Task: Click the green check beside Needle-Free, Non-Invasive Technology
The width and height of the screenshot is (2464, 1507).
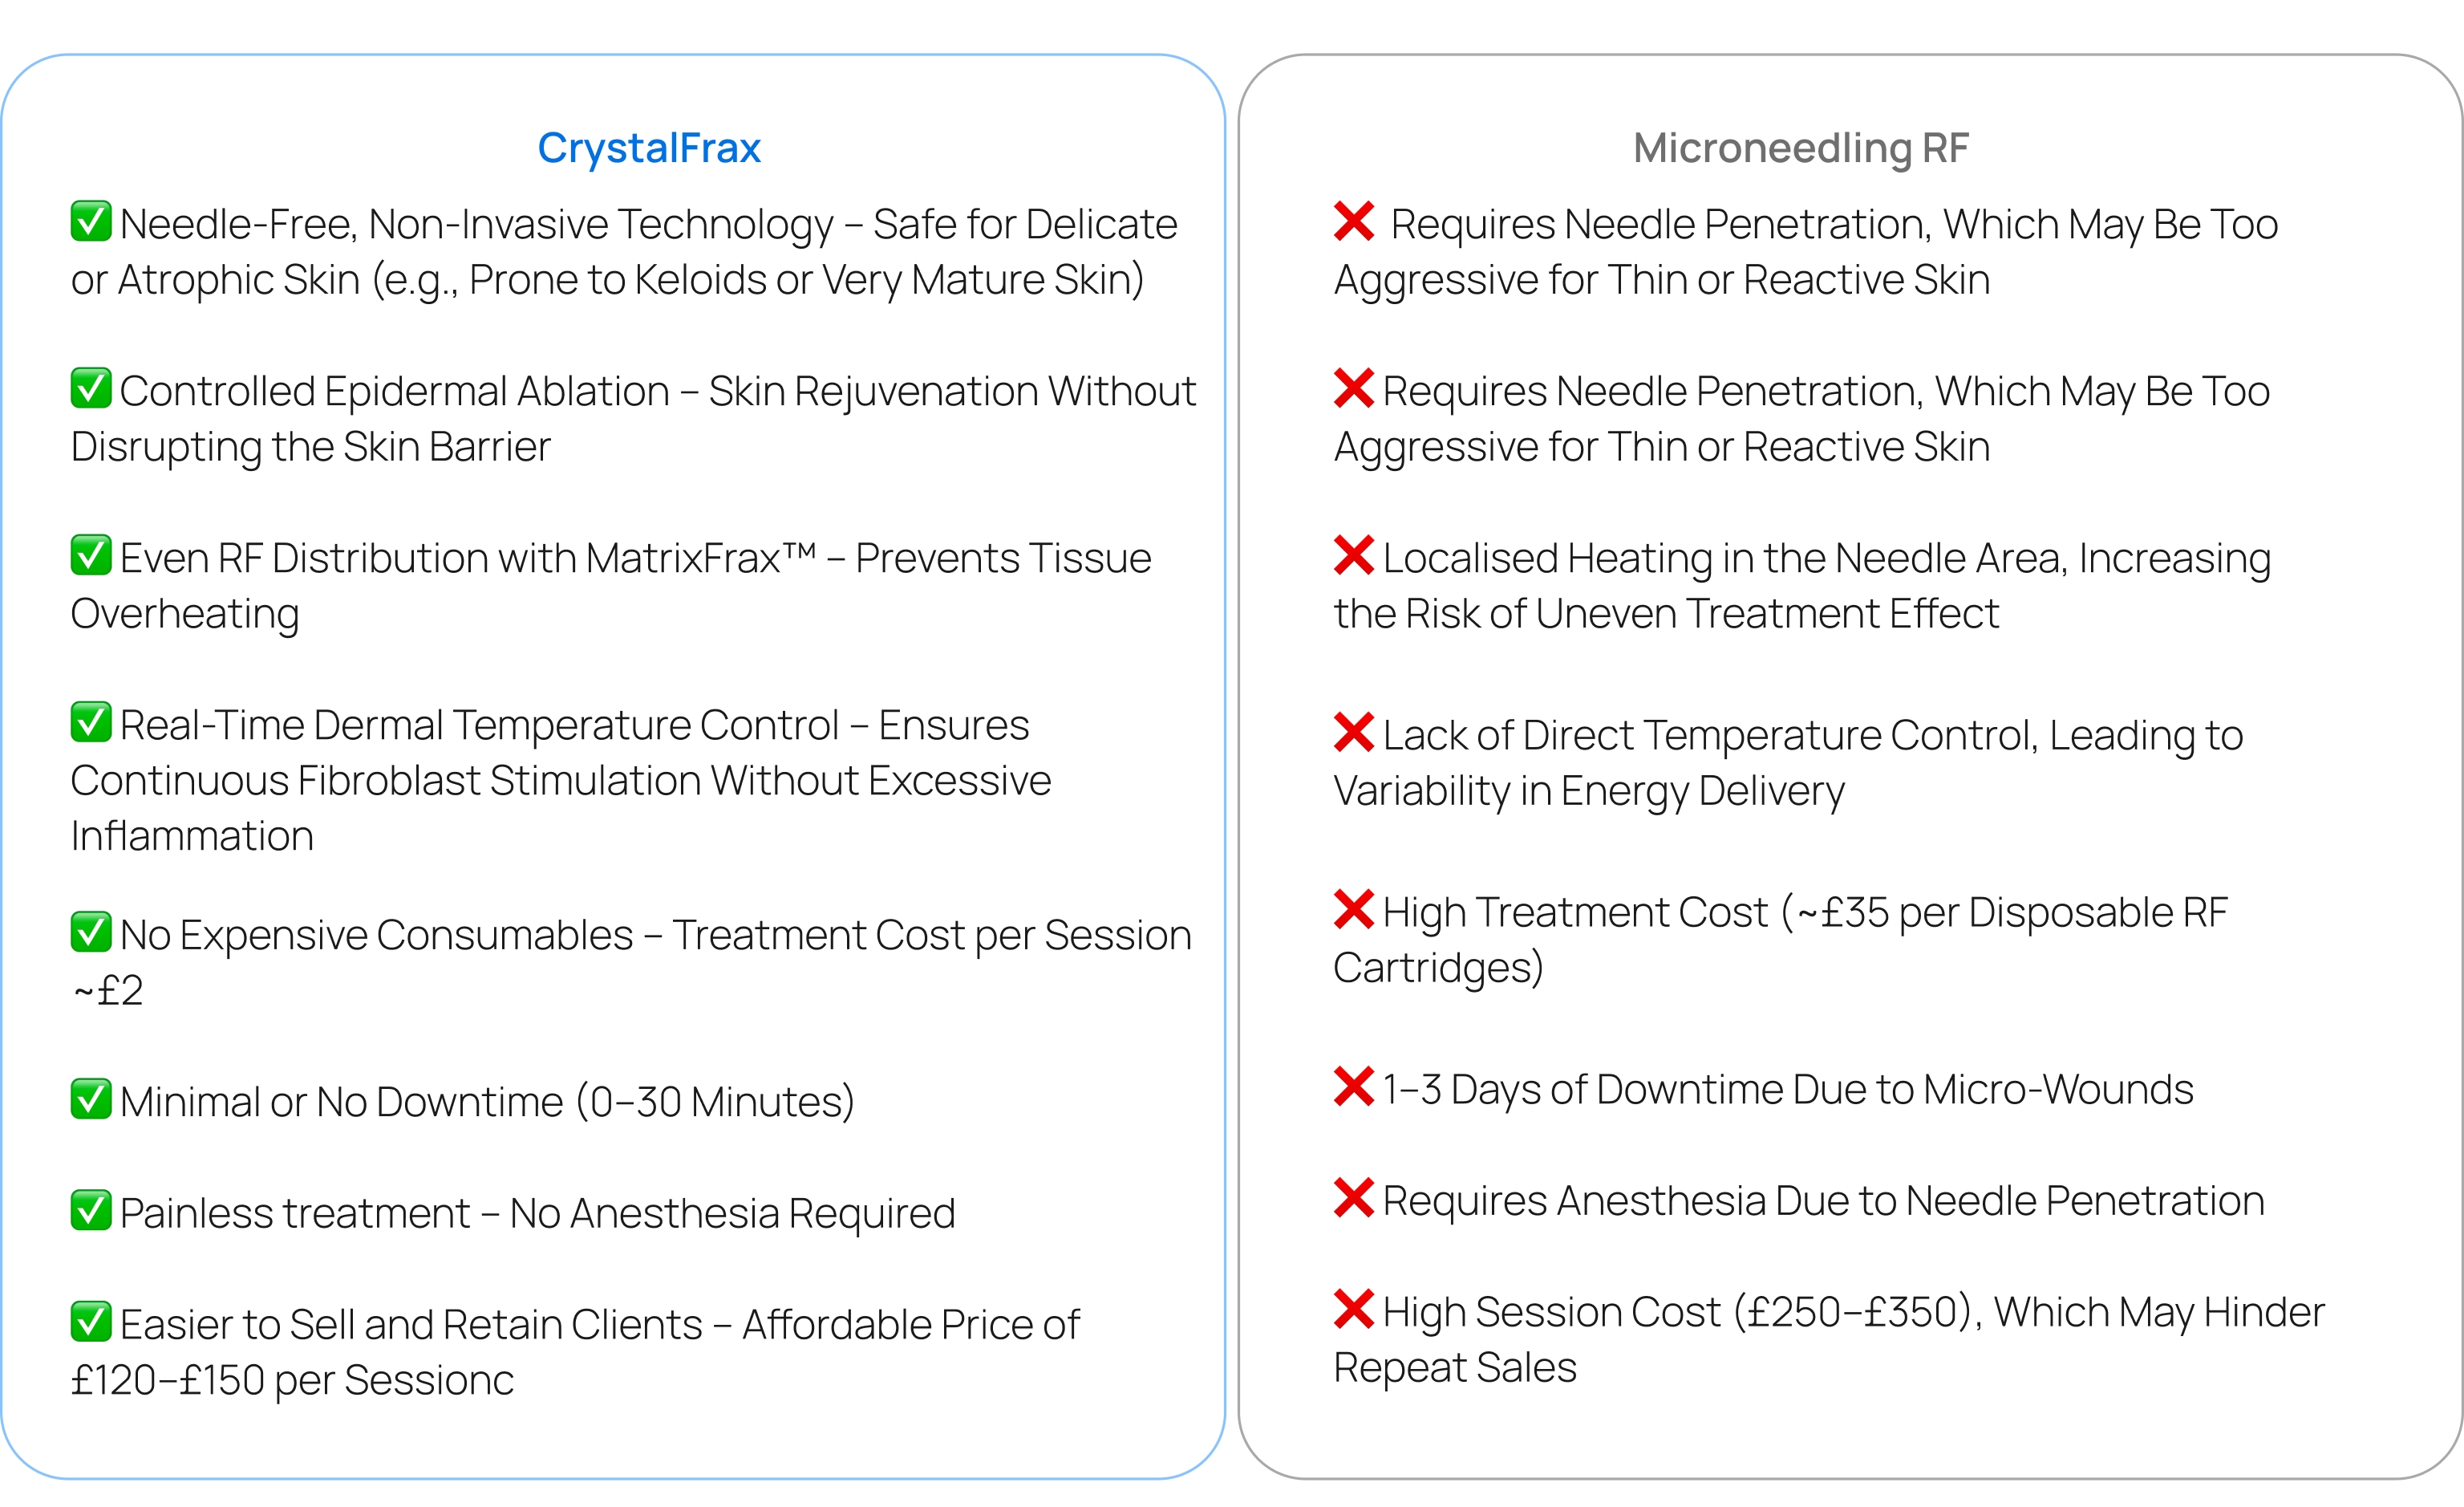Action: (91, 221)
